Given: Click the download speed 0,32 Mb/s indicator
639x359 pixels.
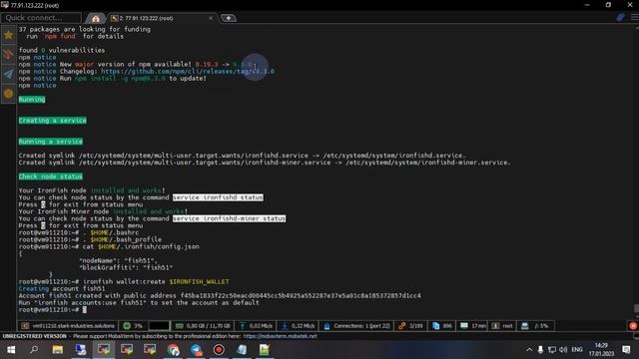Looking at the screenshot, I should [x=298, y=326].
